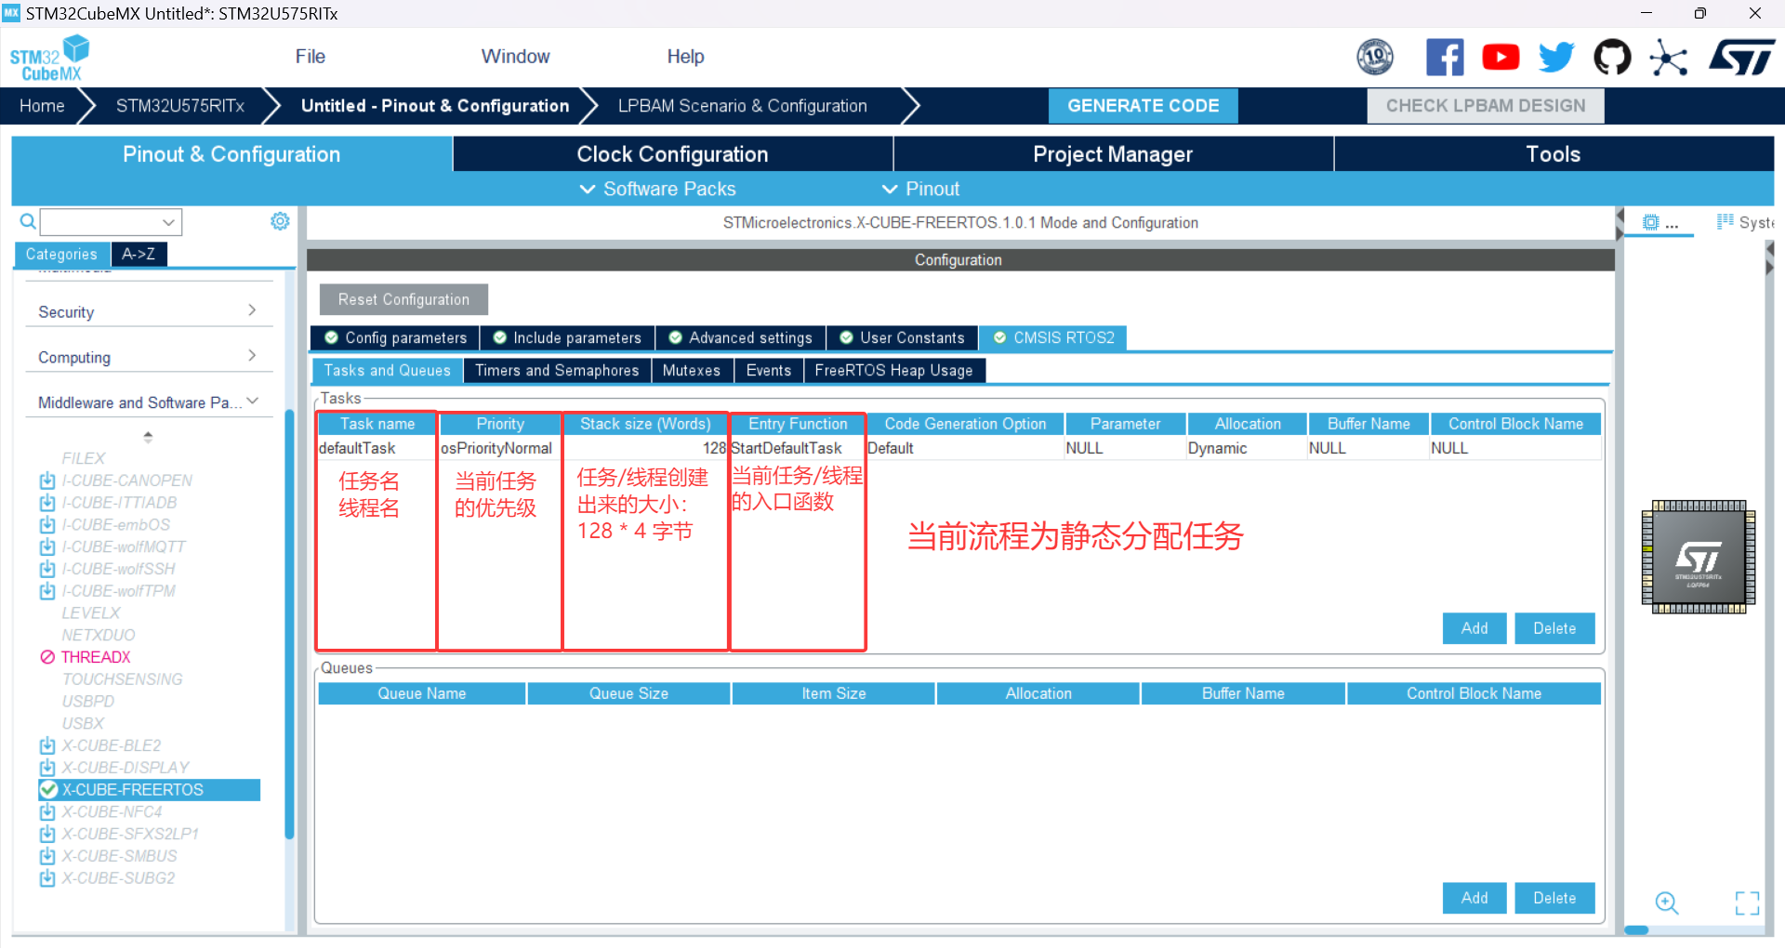
Task: Click the ST community network icon
Action: (1668, 58)
